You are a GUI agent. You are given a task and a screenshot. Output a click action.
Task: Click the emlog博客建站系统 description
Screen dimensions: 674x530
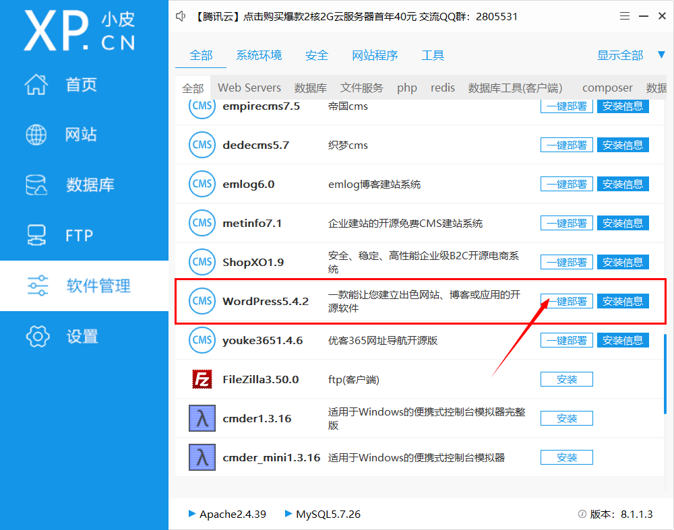pyautogui.click(x=374, y=185)
